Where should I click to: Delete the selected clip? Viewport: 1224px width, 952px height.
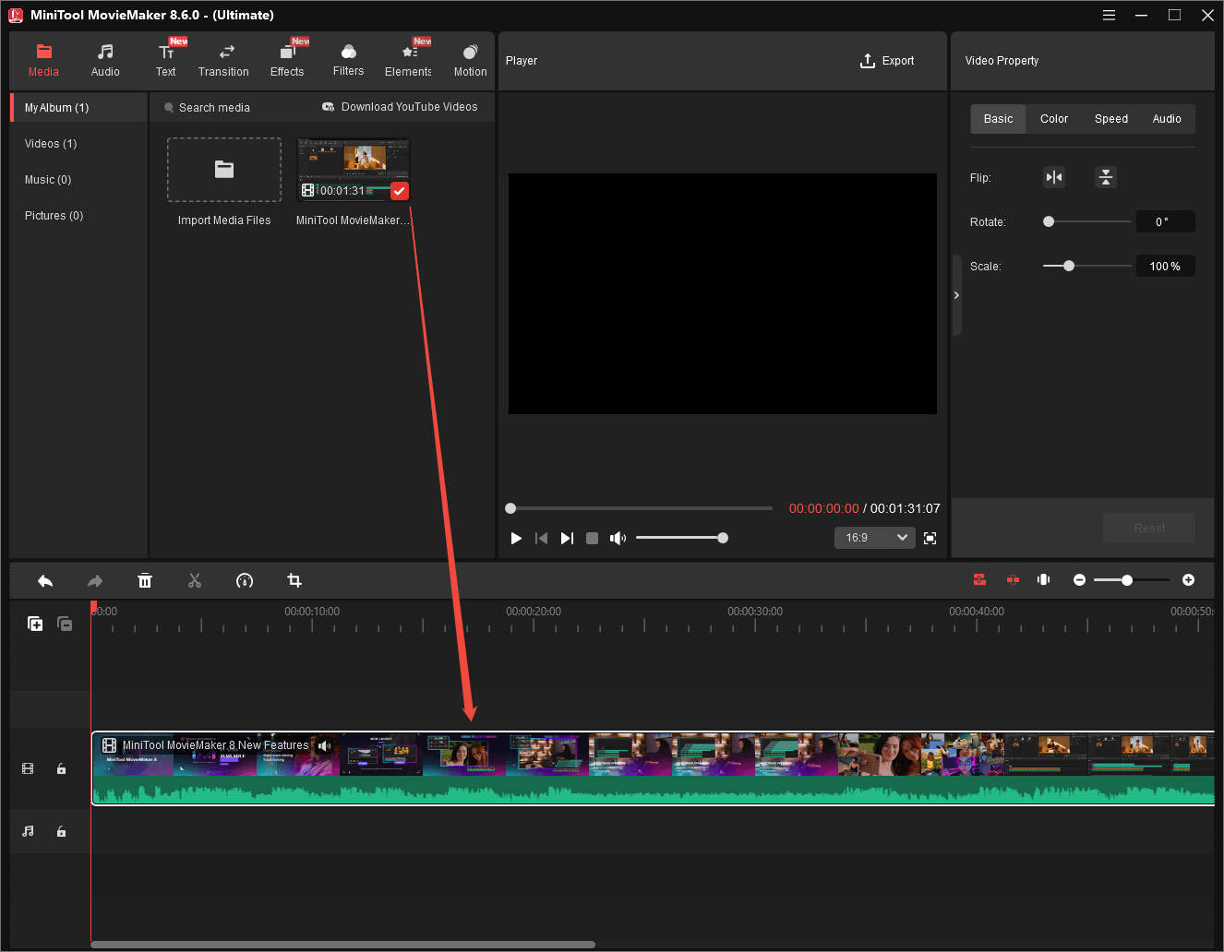click(145, 580)
